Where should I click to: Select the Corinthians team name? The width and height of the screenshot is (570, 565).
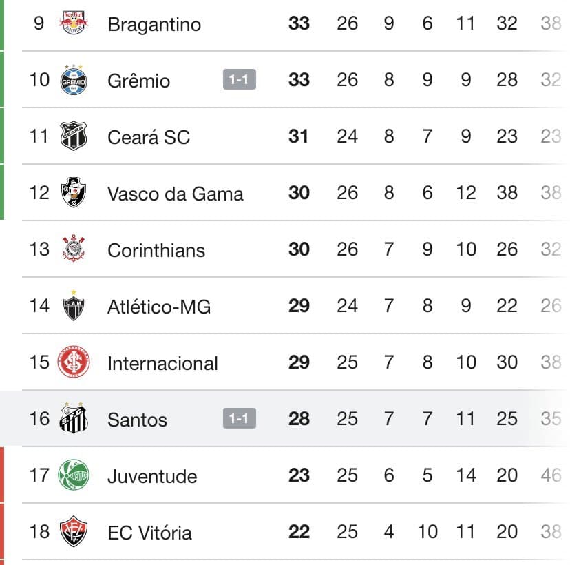pos(156,250)
